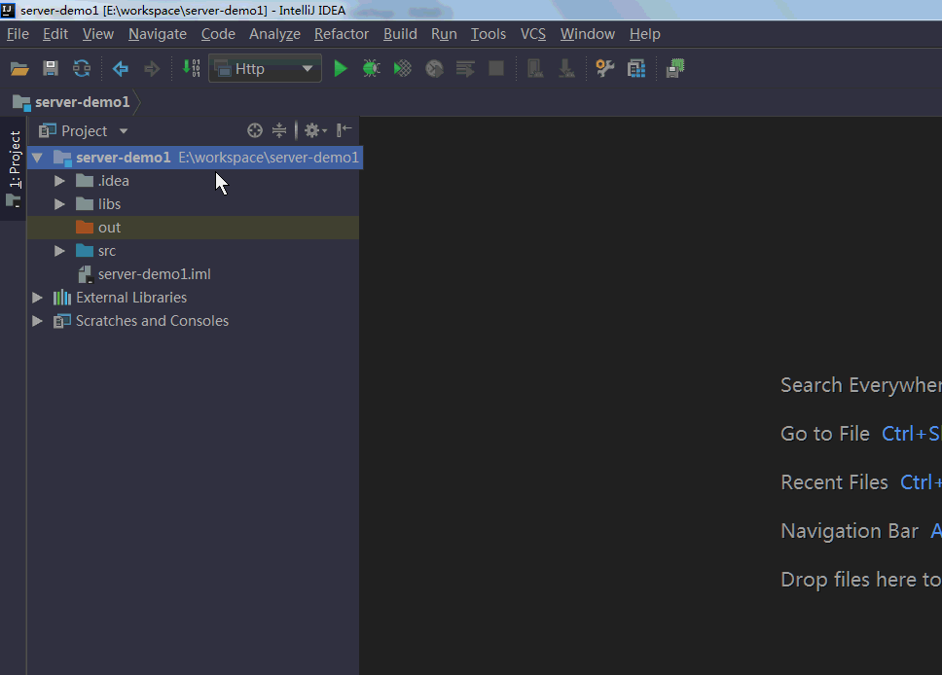Open the Refactor menu

(x=342, y=34)
